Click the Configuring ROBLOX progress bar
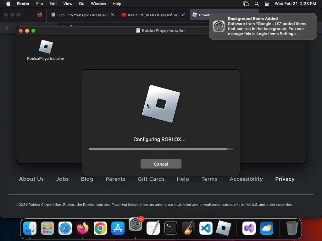 (161, 149)
